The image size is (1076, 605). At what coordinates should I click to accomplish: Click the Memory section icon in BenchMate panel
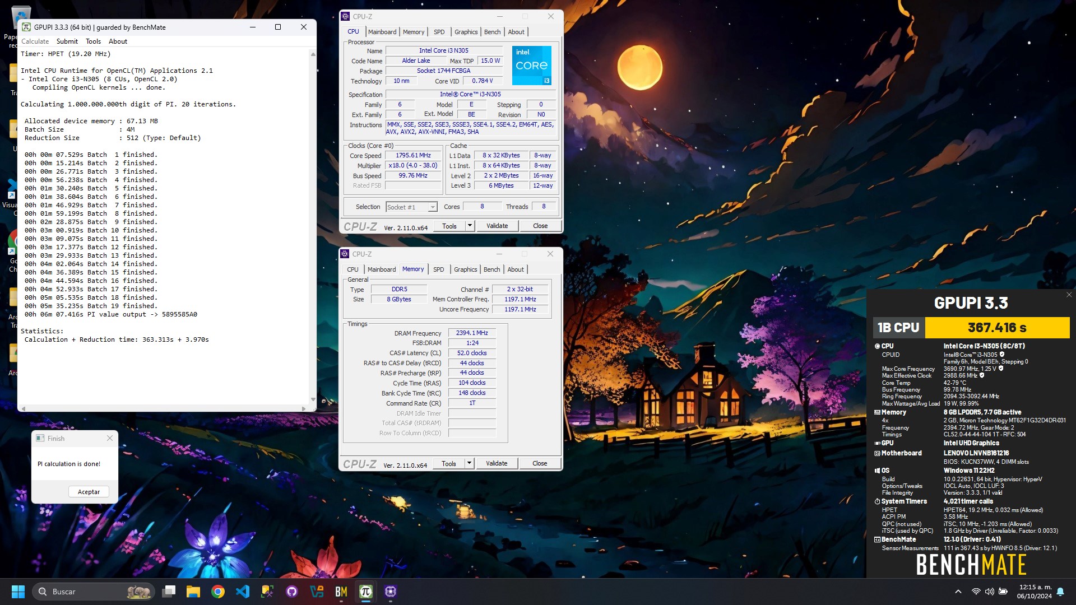pos(877,412)
